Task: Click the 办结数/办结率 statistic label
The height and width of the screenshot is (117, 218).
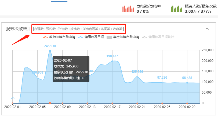Action: tap(149, 6)
